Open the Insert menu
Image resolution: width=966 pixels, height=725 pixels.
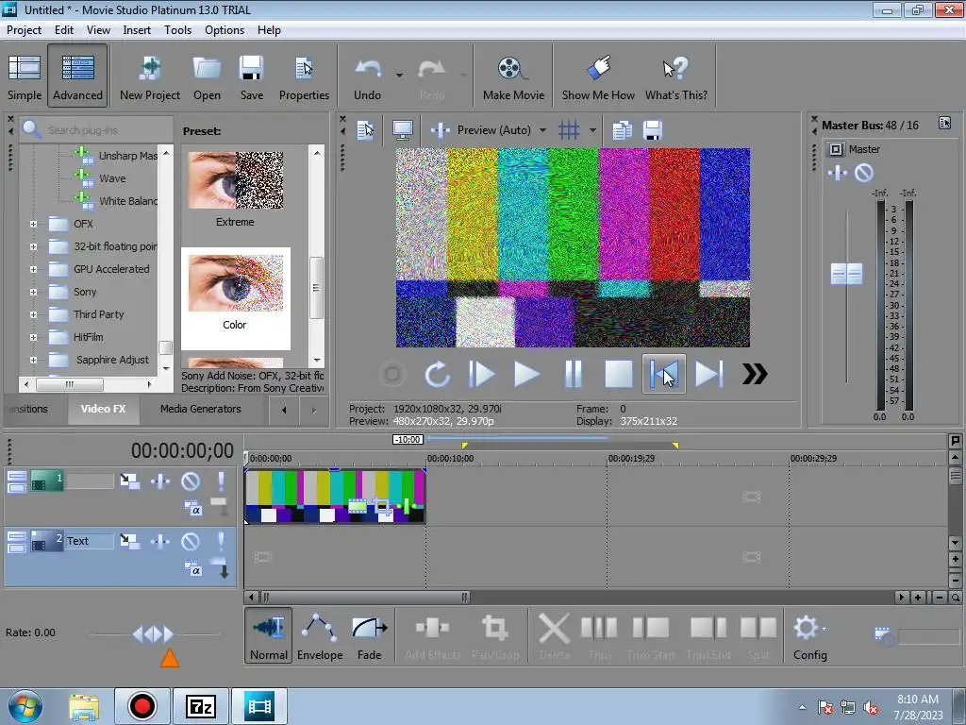click(136, 29)
